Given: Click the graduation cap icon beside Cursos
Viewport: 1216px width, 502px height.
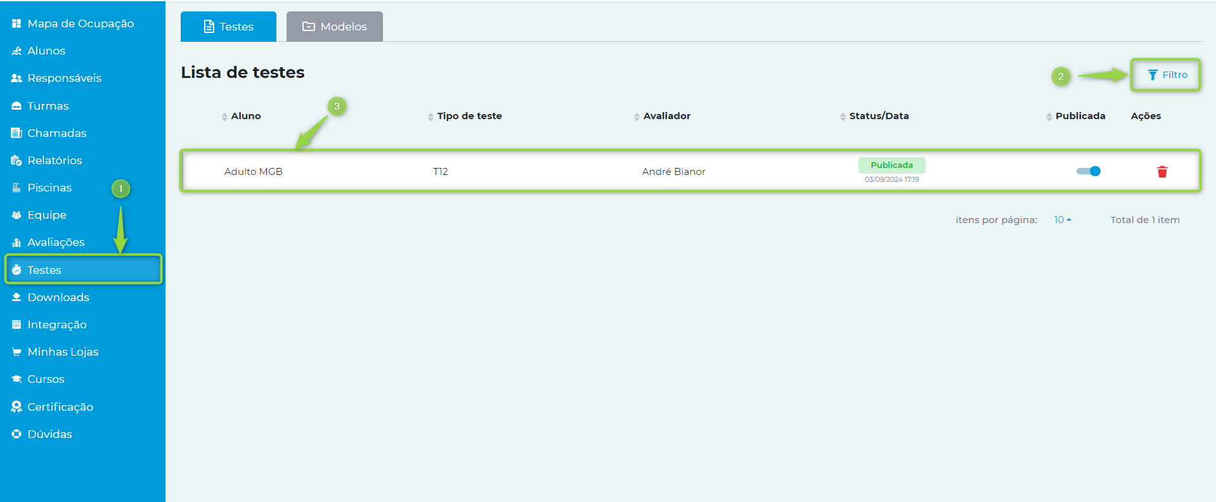Looking at the screenshot, I should (x=16, y=379).
